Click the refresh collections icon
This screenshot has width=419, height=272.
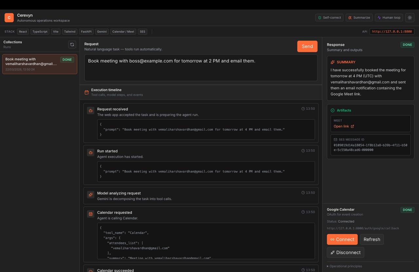[72, 44]
